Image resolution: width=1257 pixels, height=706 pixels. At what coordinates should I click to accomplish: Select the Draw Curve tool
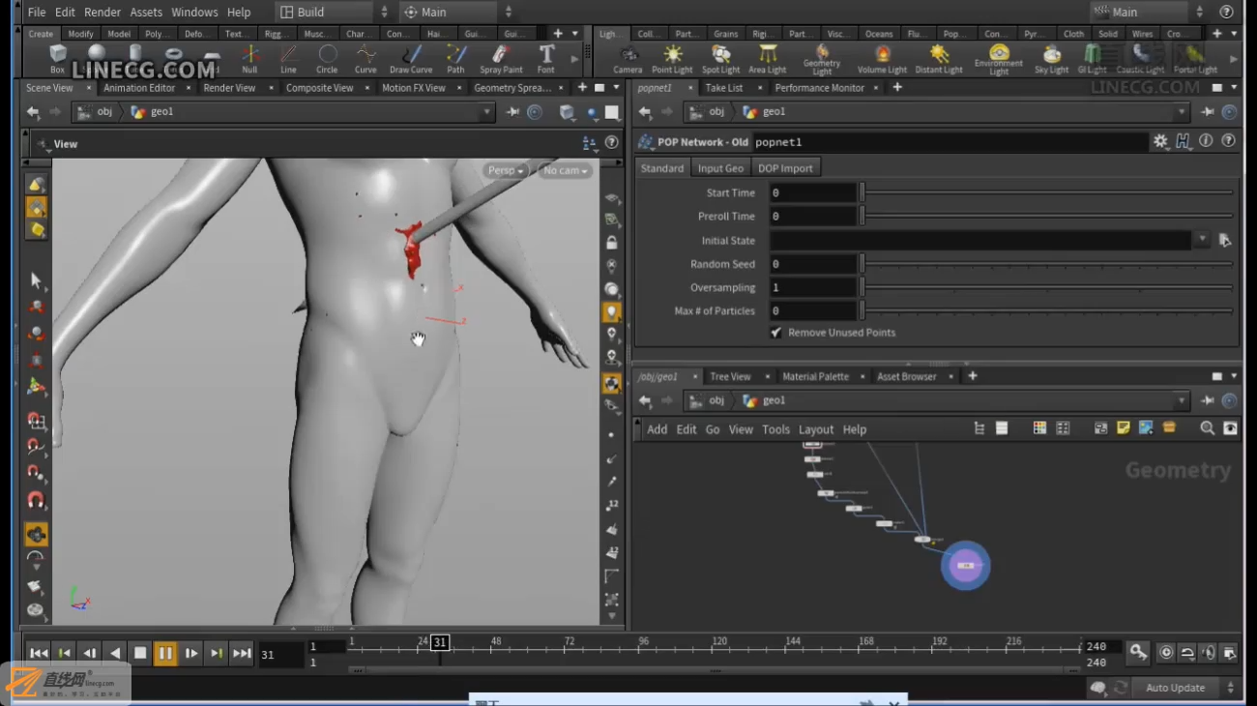tap(411, 58)
